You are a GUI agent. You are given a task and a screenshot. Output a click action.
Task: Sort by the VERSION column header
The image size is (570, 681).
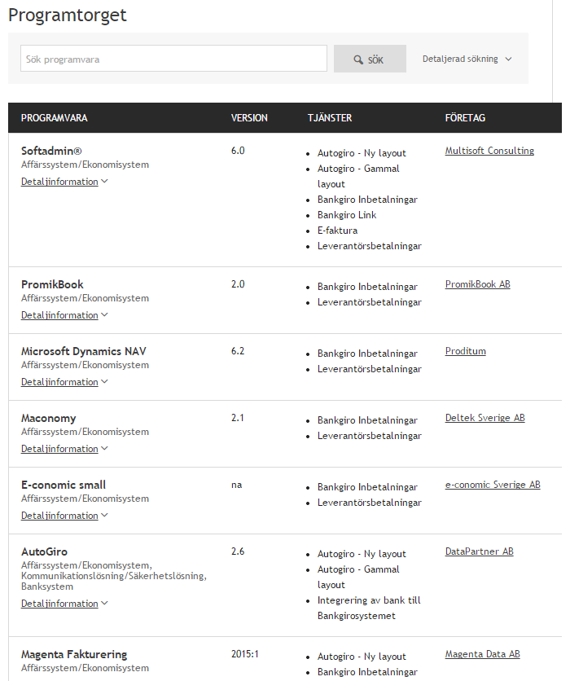point(249,117)
